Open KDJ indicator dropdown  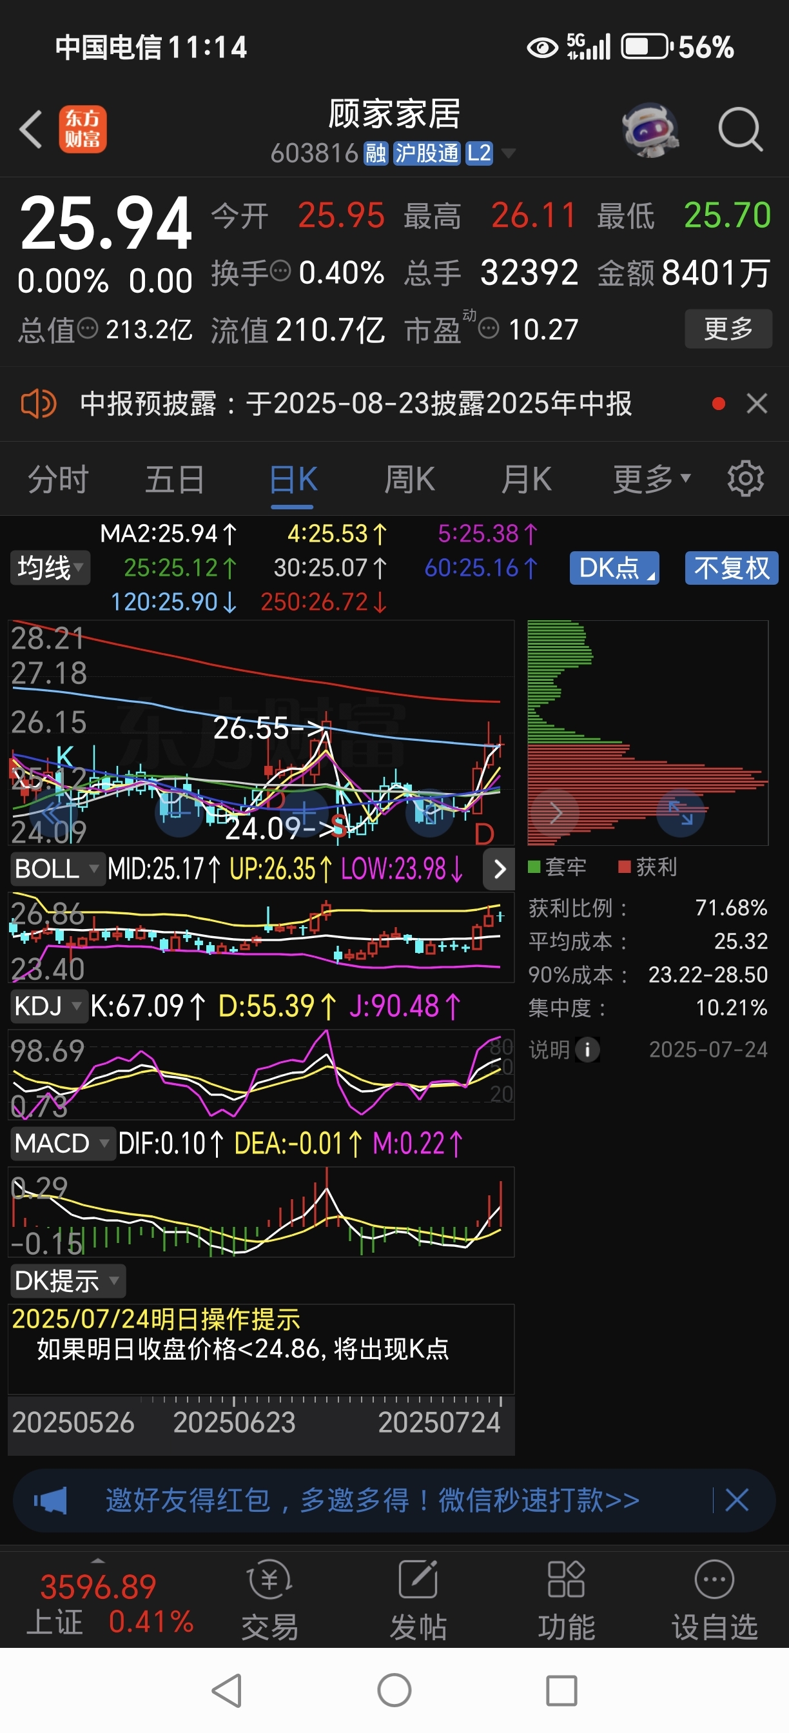[48, 1006]
